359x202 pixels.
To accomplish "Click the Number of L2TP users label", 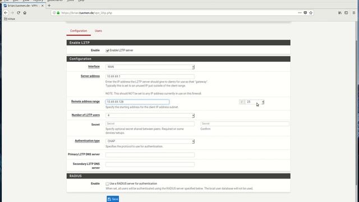I will tap(86, 115).
